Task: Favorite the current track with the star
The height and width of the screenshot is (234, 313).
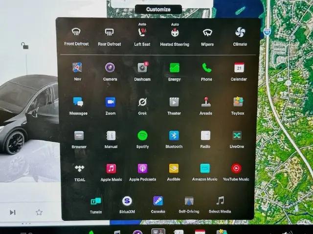Action: point(39,213)
